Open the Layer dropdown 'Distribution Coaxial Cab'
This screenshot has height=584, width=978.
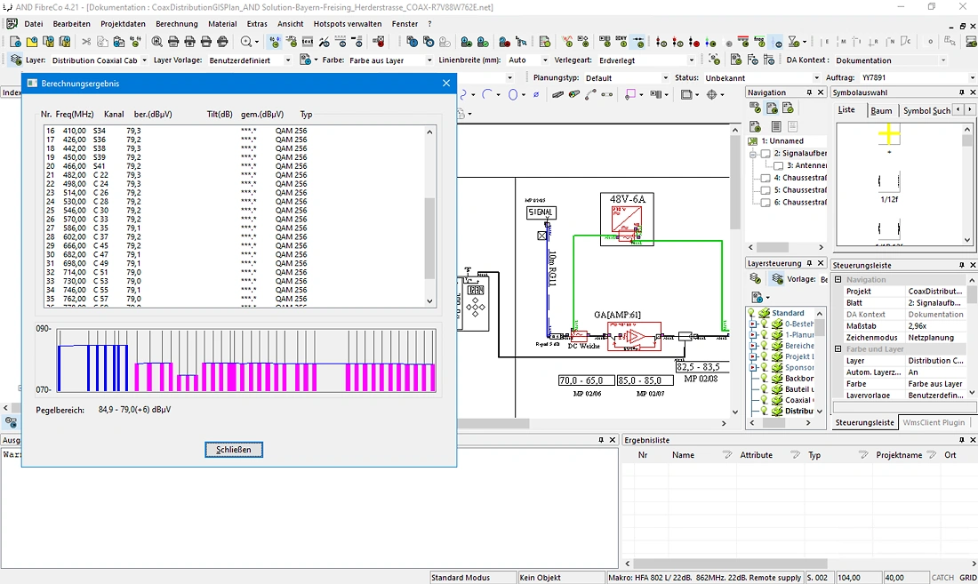[100, 60]
